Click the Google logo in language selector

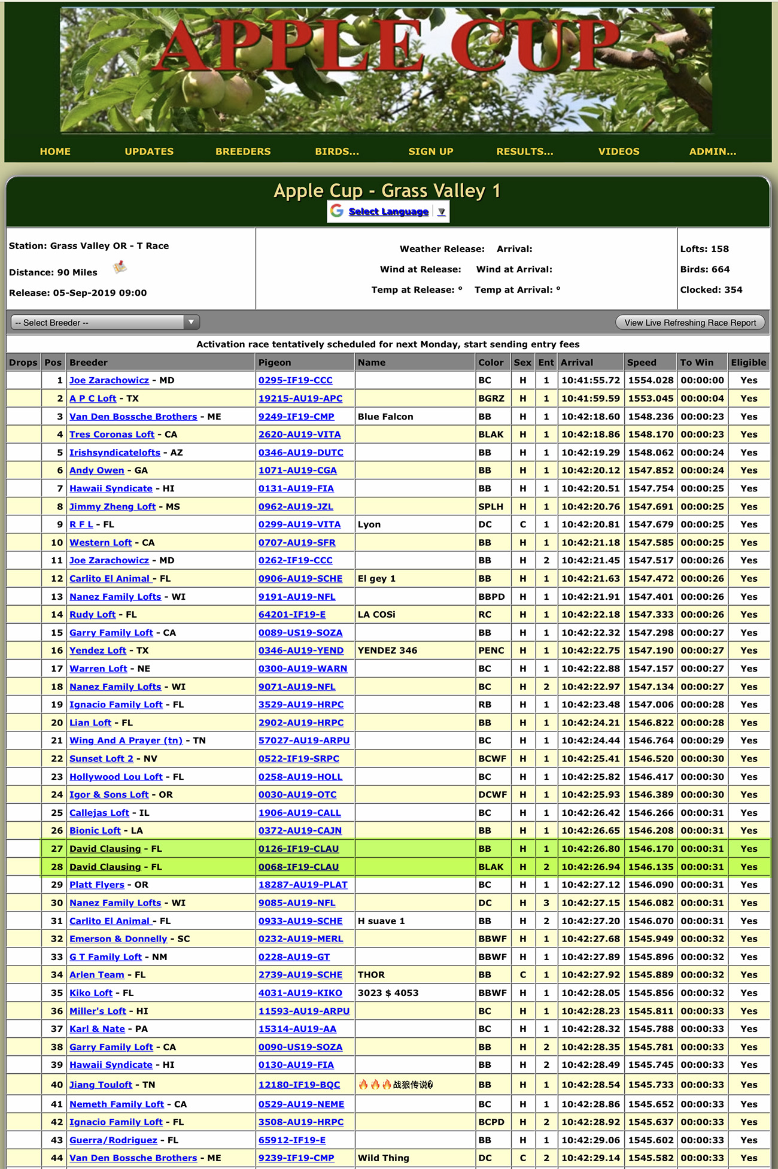click(x=337, y=211)
